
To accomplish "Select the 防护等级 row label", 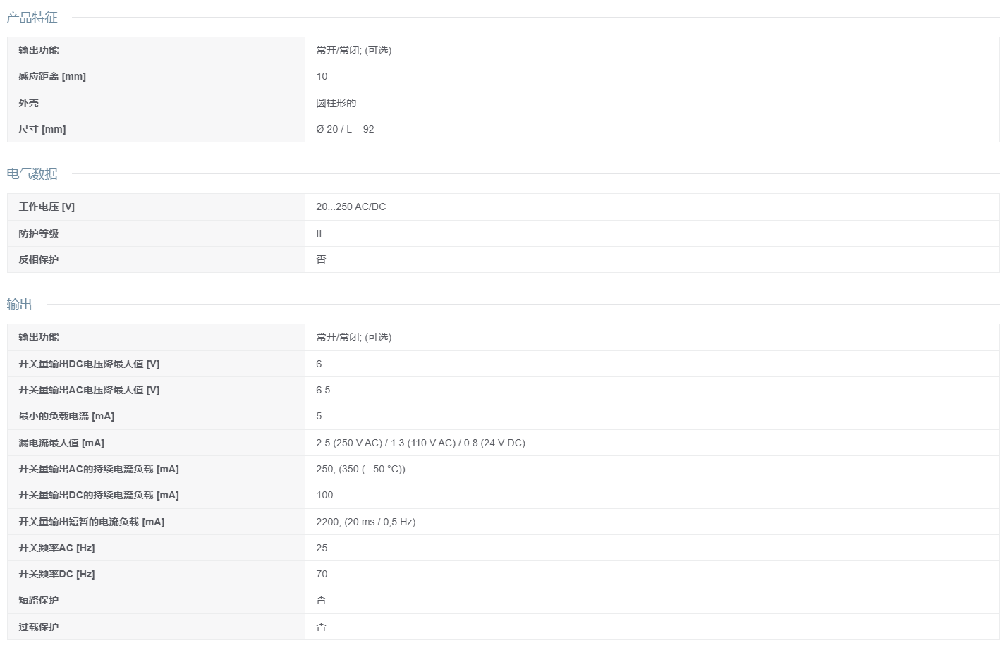I will [39, 233].
